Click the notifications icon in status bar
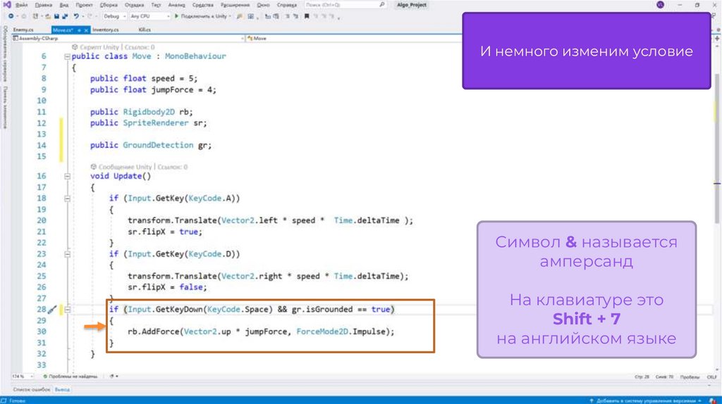722x404 pixels. pos(713,400)
